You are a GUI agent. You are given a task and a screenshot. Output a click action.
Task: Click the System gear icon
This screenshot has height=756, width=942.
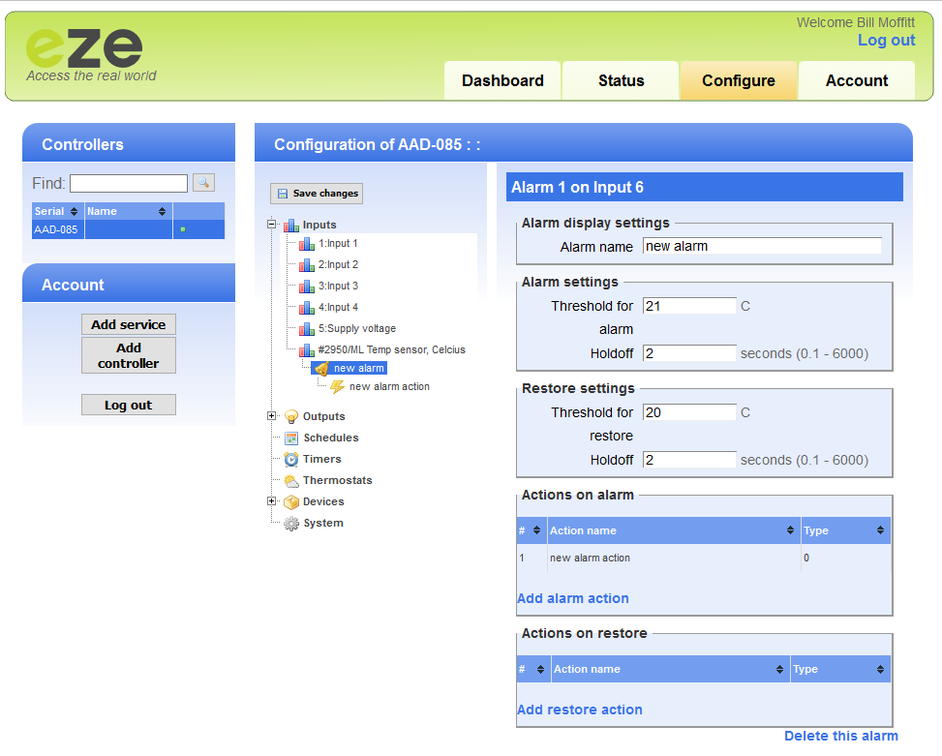click(x=290, y=523)
